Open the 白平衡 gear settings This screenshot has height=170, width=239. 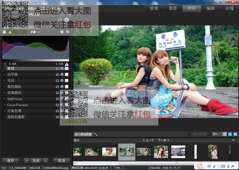[62, 74]
